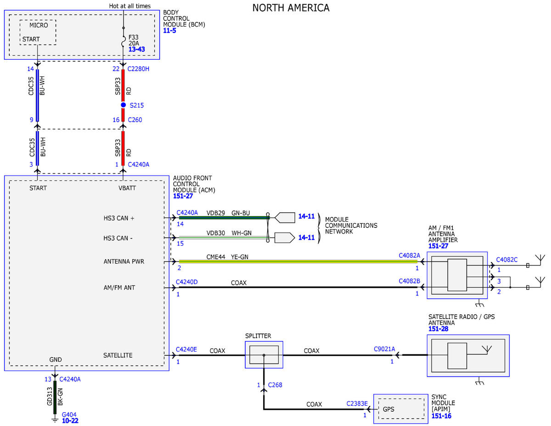551x426 pixels.
Task: Open the 13-43 fuse page reference
Action: click(x=138, y=48)
